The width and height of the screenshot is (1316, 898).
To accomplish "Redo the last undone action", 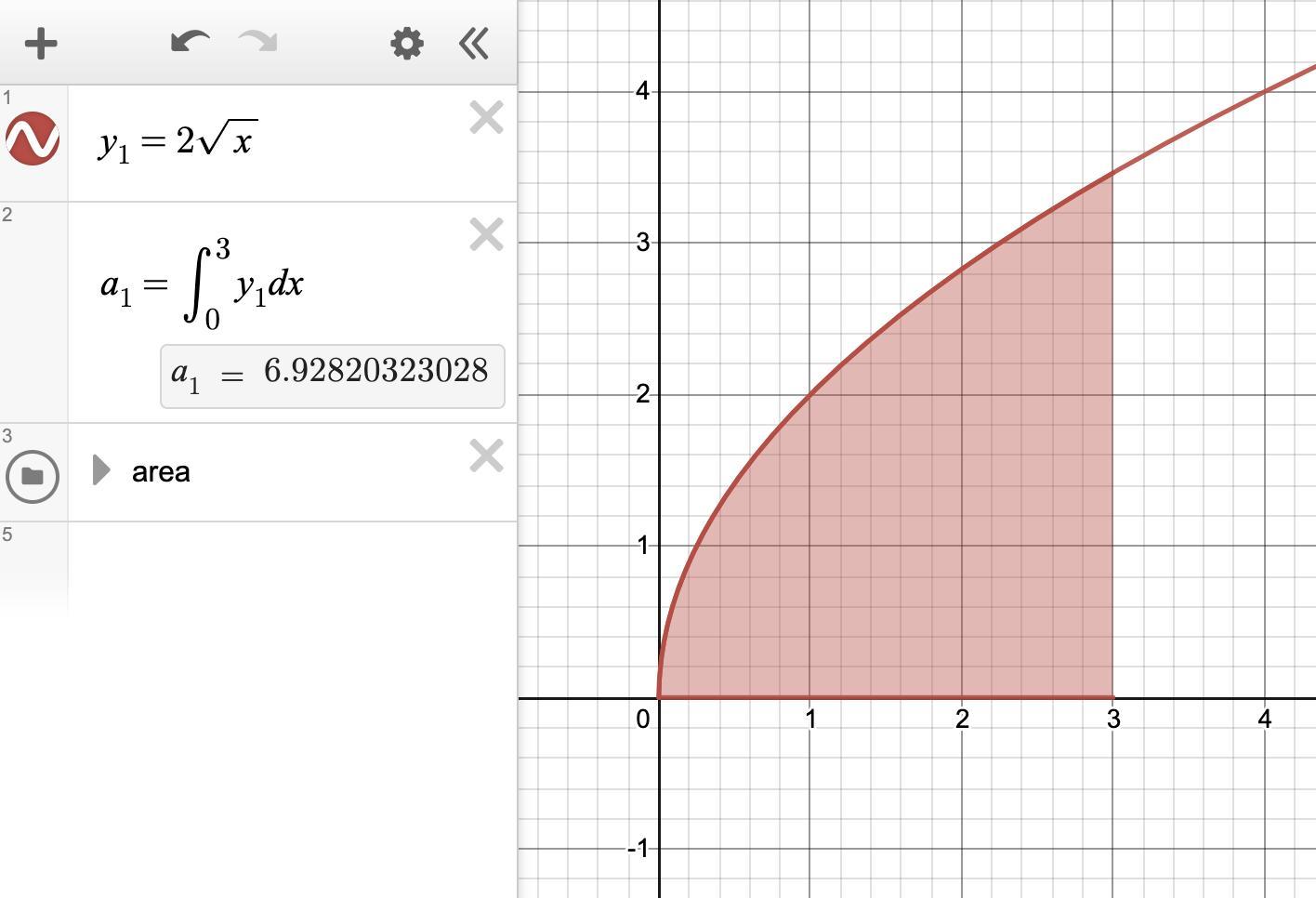I will click(258, 43).
